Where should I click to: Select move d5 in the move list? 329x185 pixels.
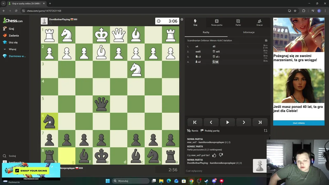pyautogui.click(x=214, y=47)
